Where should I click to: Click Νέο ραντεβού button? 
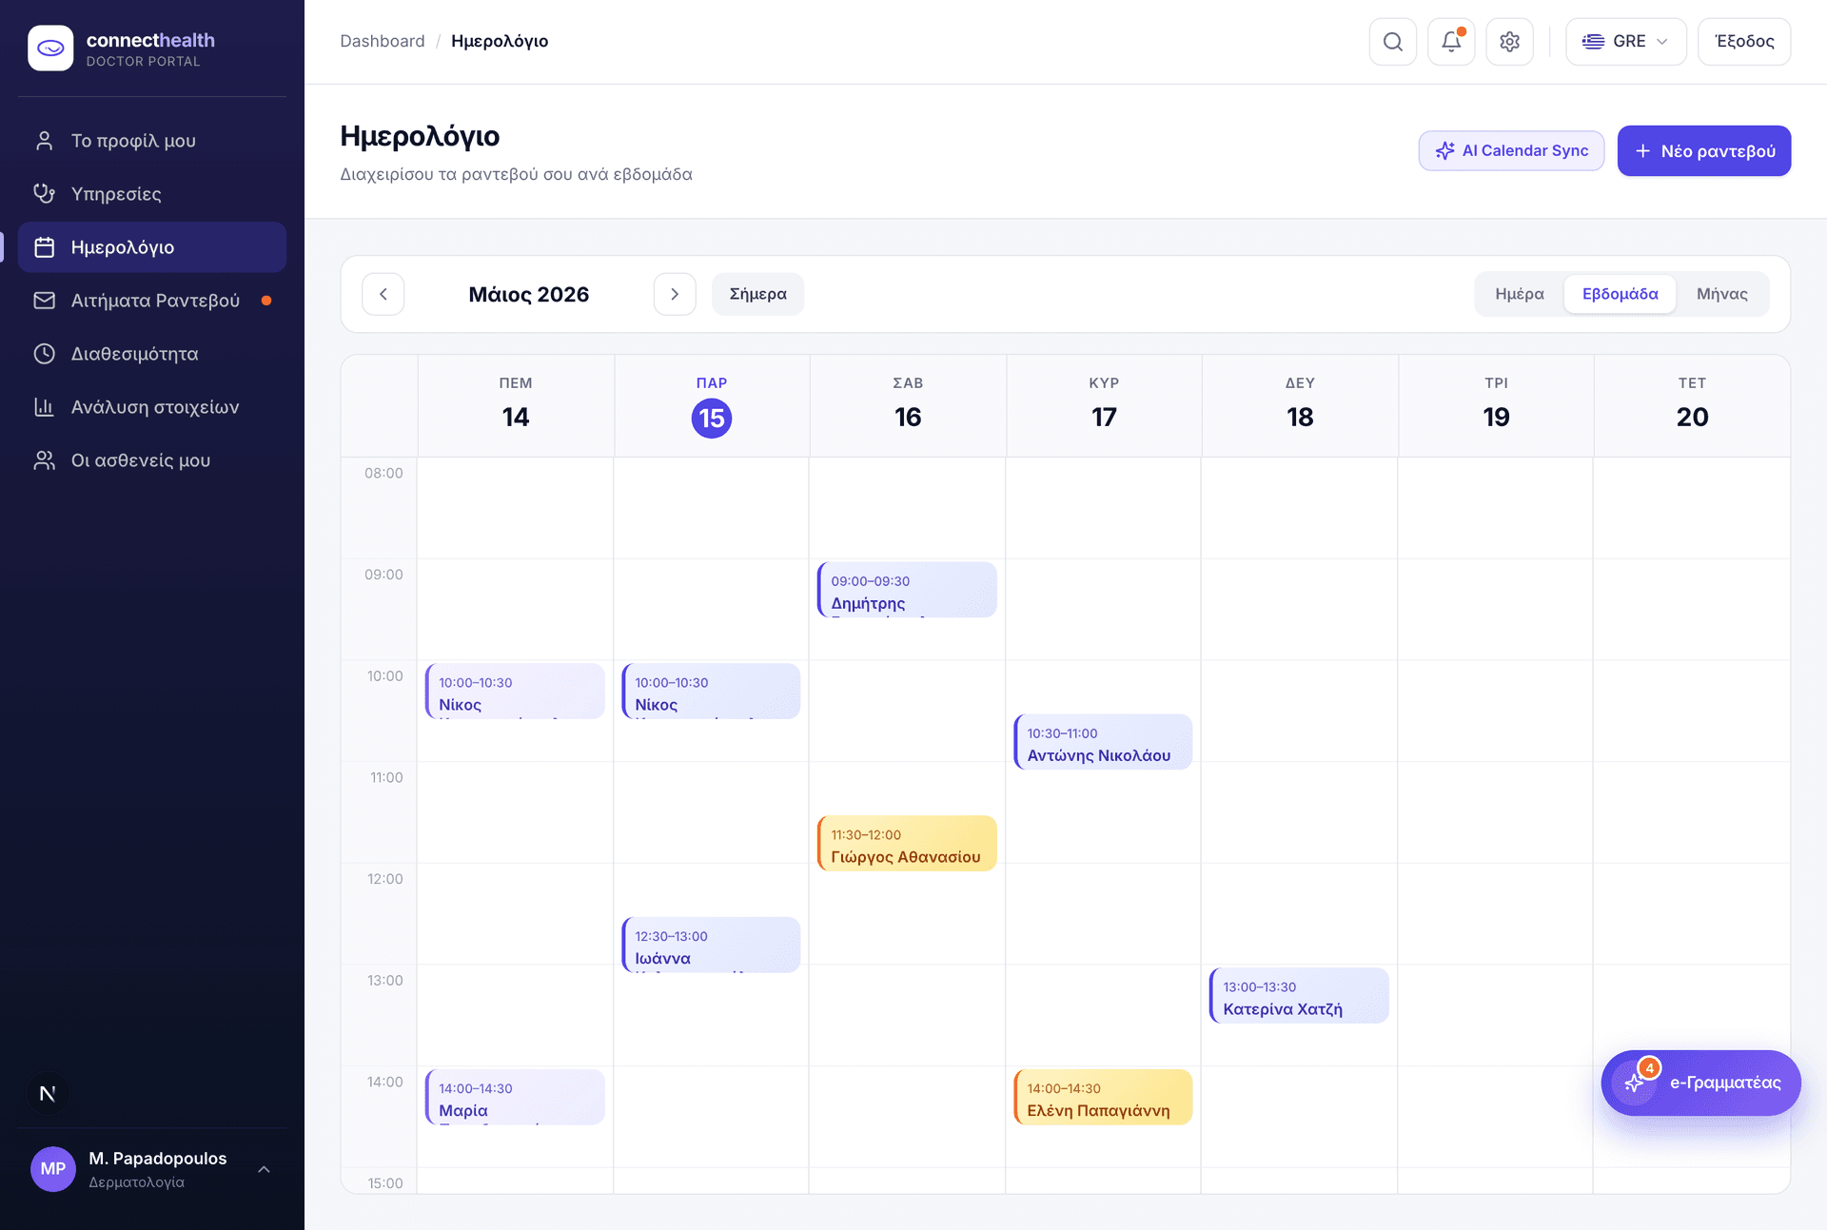[1704, 150]
